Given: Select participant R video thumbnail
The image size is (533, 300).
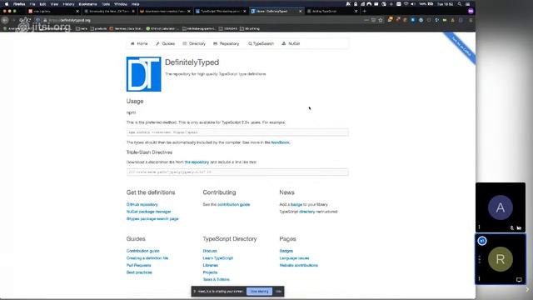Looking at the screenshot, I should pyautogui.click(x=500, y=259).
